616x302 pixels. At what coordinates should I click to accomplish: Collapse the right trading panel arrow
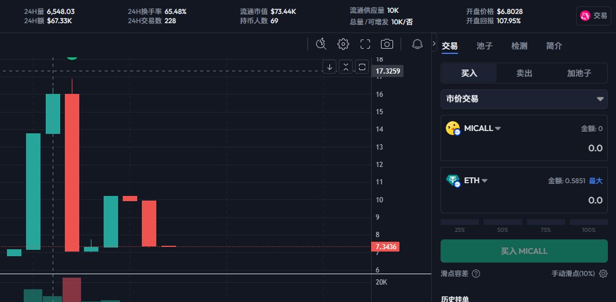coord(434,43)
